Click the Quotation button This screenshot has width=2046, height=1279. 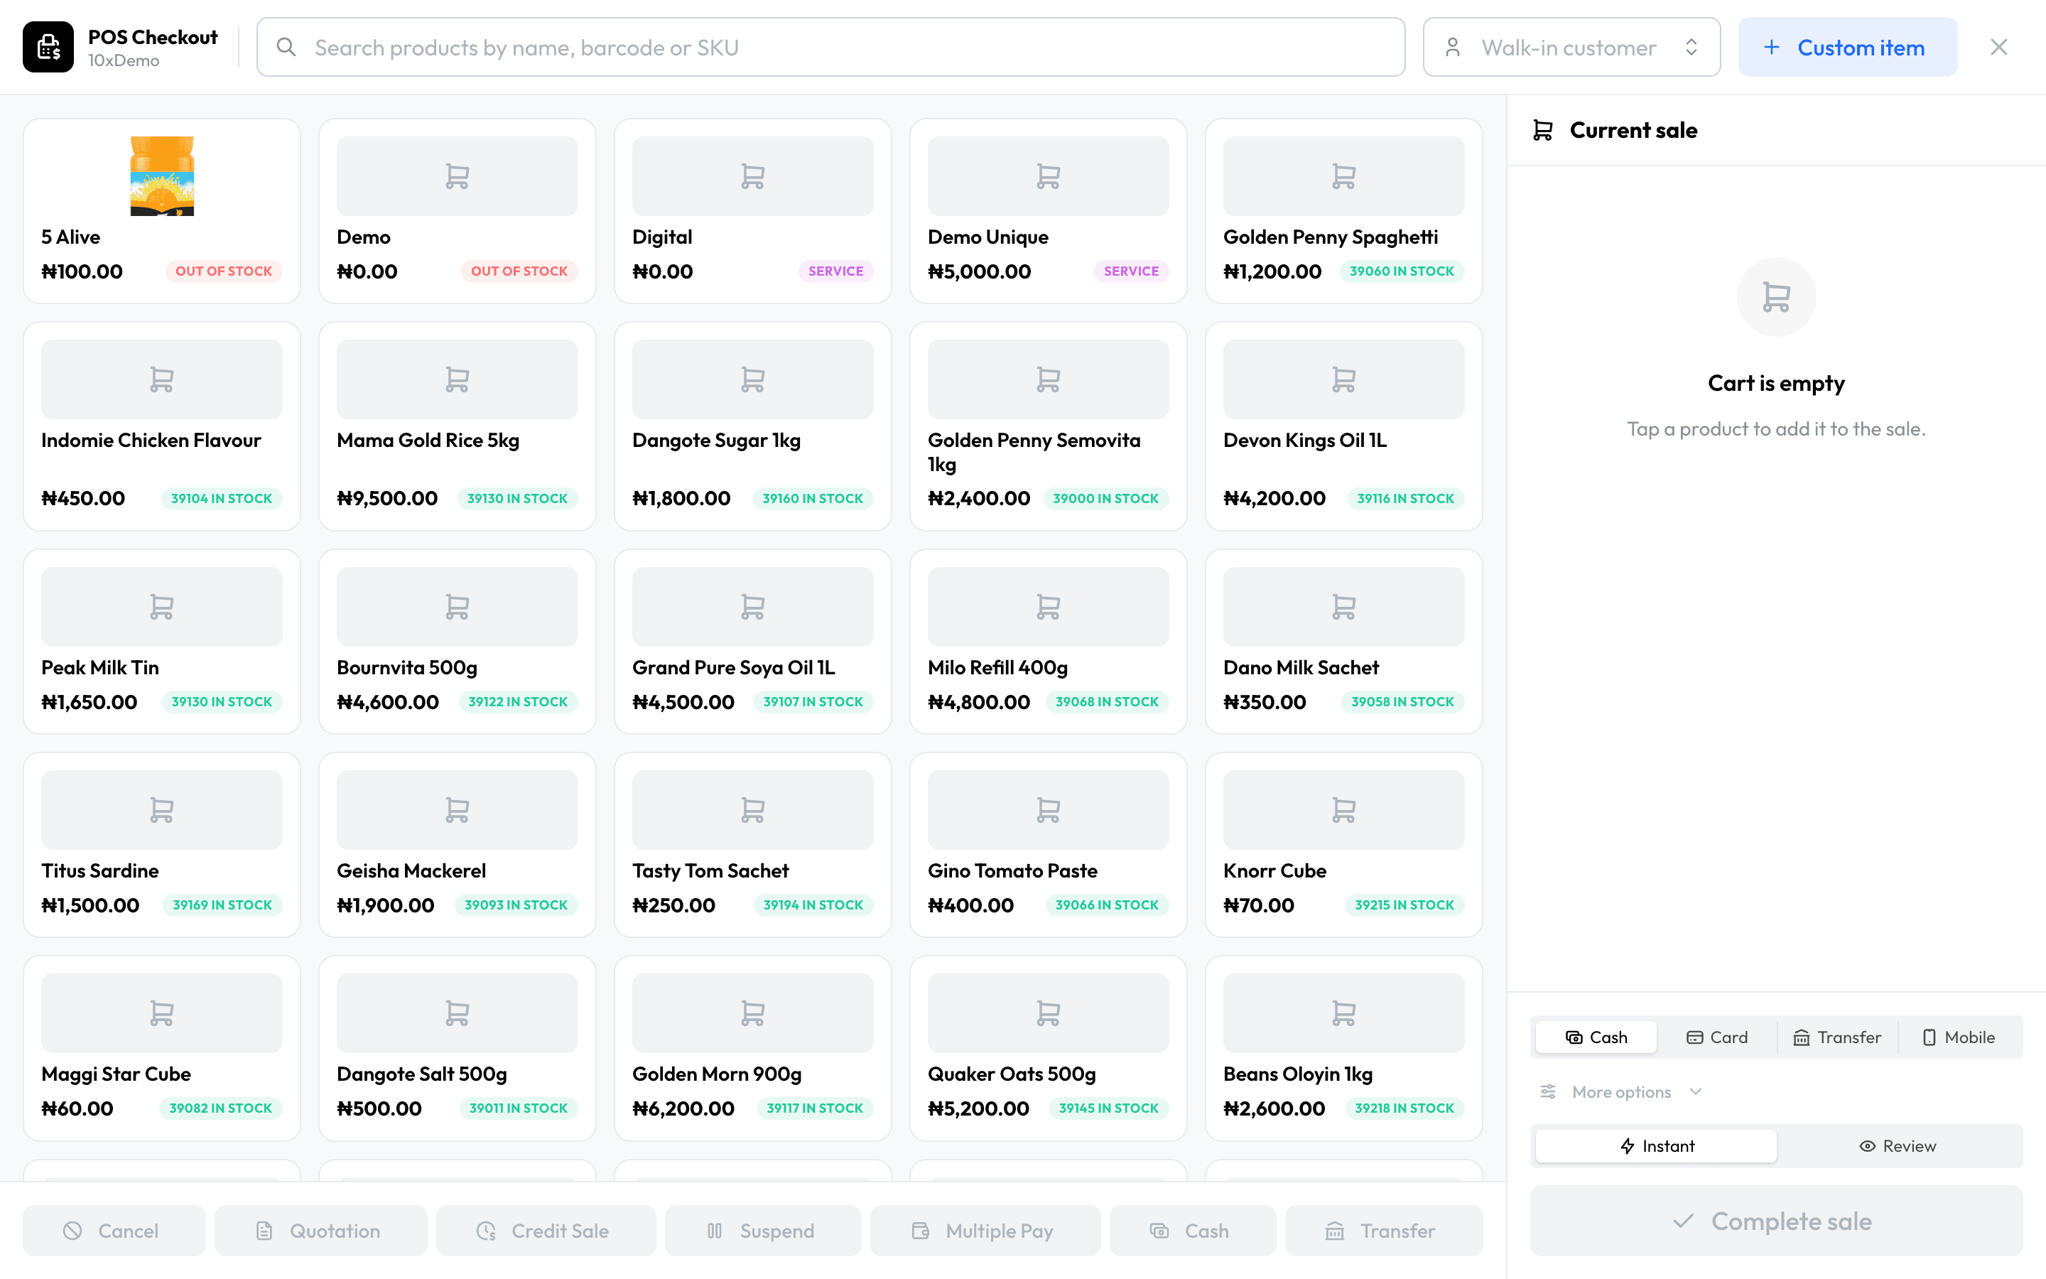(x=320, y=1231)
